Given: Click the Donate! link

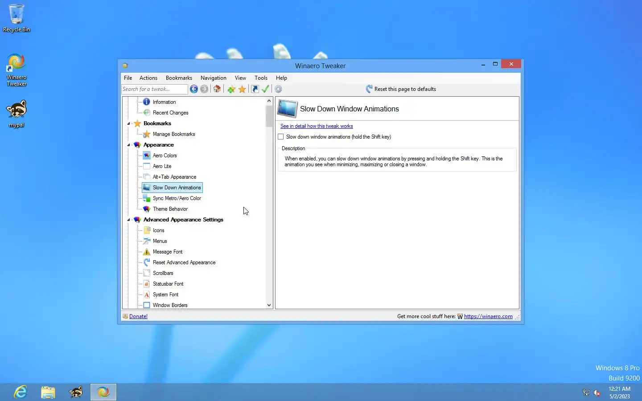Looking at the screenshot, I should pos(138,316).
